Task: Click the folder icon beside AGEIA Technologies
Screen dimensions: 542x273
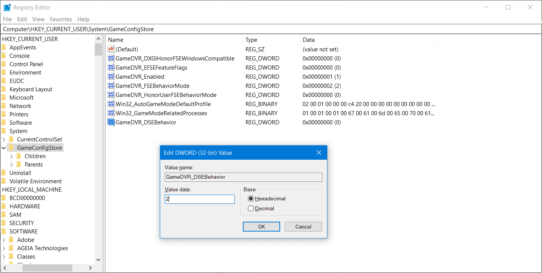Action: (x=11, y=248)
